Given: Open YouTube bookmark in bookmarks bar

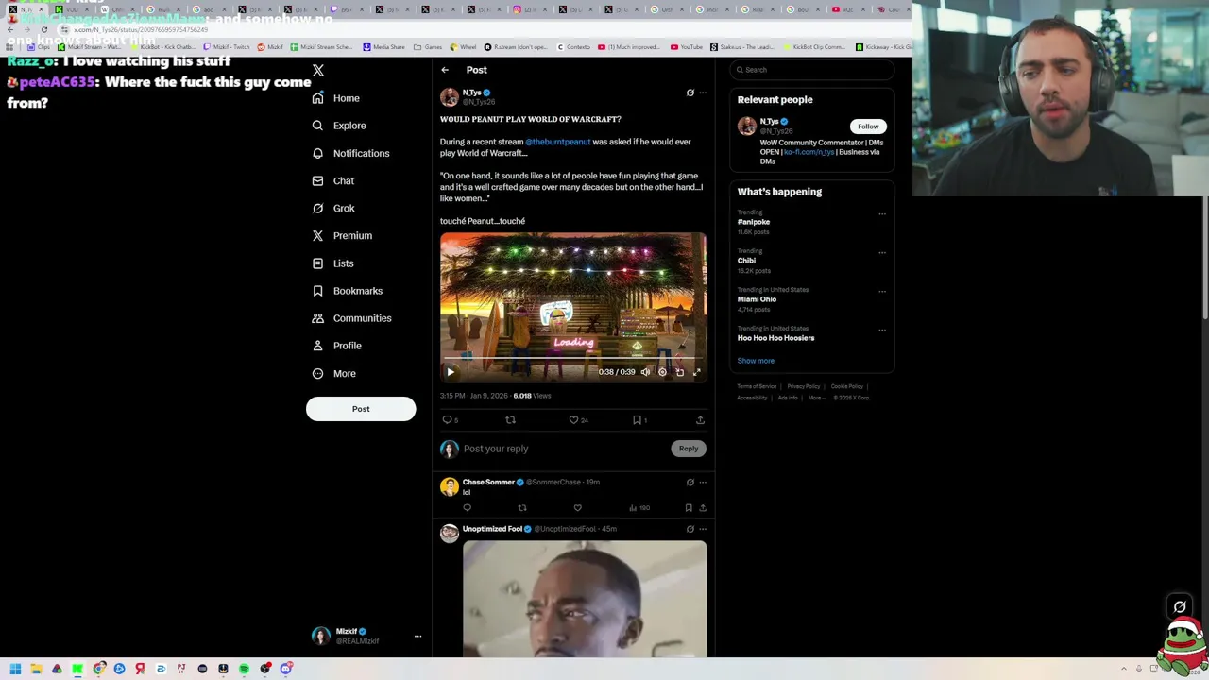Looking at the screenshot, I should (x=687, y=47).
